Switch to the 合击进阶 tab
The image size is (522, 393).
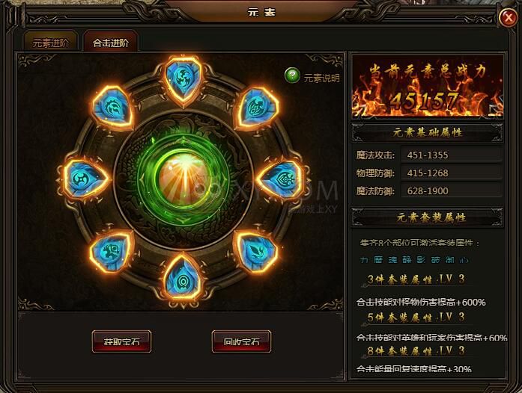[111, 43]
